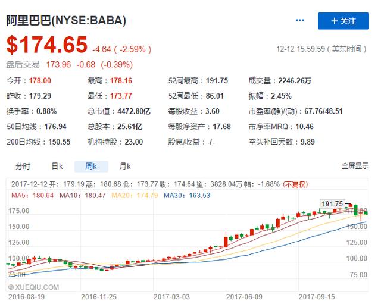Open 全屏显示 fullscreen chart view
Viewport: 381px width, 301px height.
355,166
